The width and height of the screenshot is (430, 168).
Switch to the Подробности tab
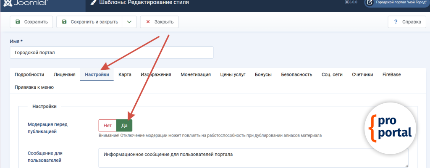pyautogui.click(x=29, y=74)
